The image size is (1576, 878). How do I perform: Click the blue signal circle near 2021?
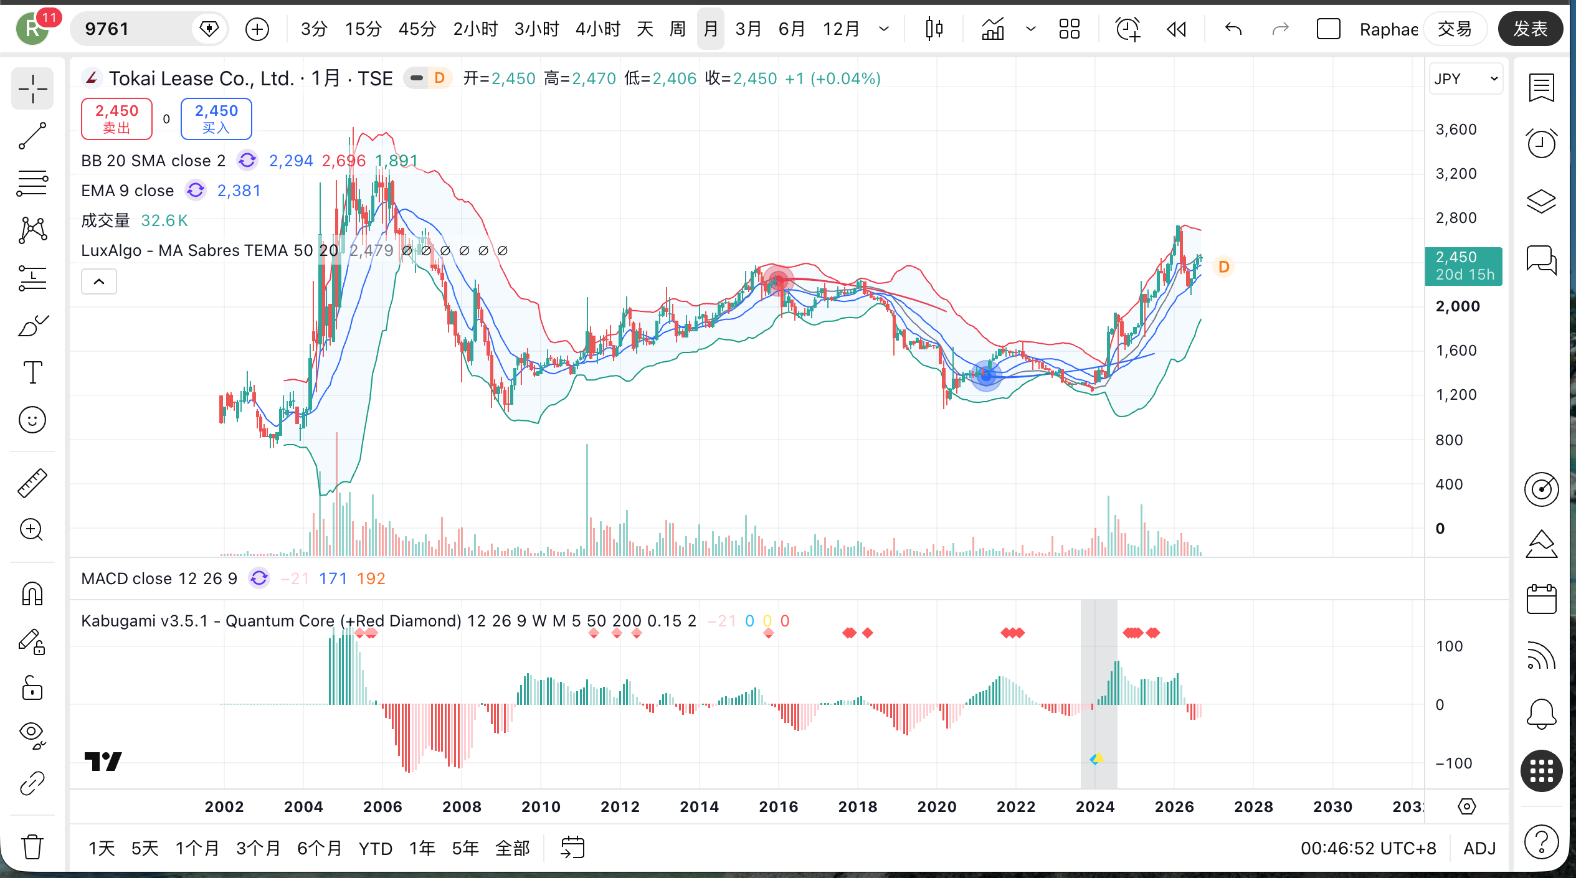click(986, 375)
